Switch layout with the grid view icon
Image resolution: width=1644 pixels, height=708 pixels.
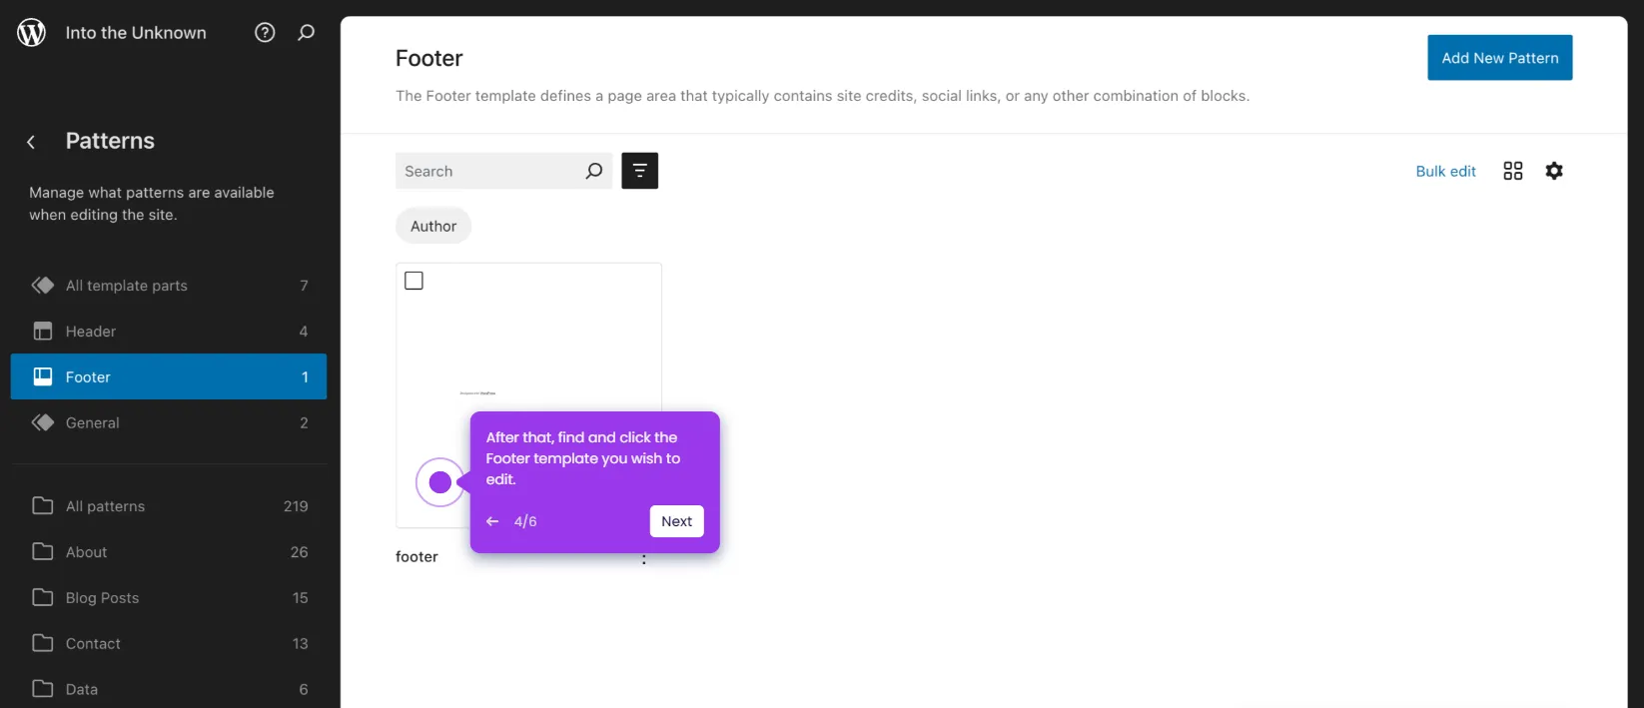click(x=1513, y=171)
